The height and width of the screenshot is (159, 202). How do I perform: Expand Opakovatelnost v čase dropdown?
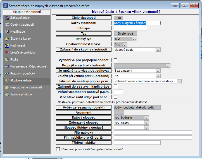click(x=125, y=45)
